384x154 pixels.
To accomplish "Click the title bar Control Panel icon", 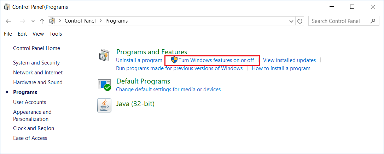I will [x=7, y=7].
